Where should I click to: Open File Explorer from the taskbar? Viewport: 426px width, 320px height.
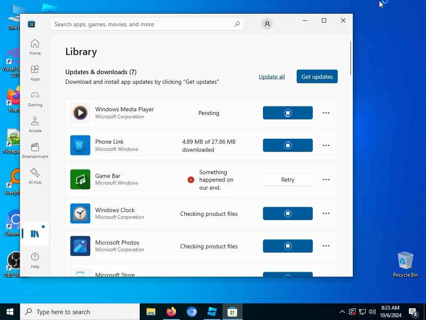[x=151, y=312]
